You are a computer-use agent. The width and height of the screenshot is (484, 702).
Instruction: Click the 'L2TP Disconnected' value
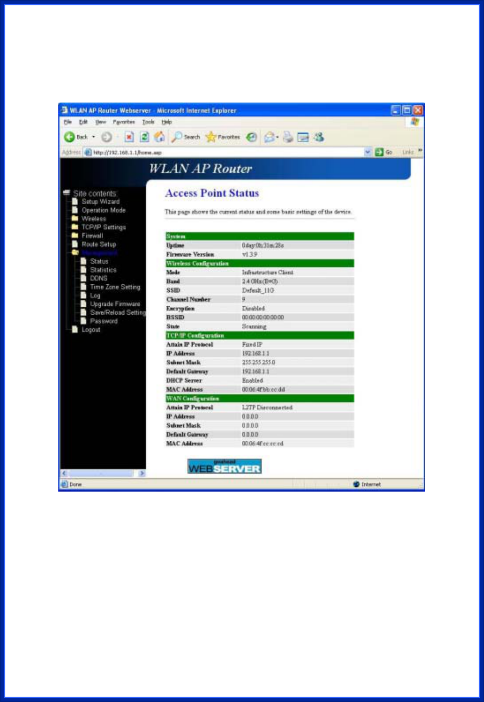pyautogui.click(x=267, y=408)
